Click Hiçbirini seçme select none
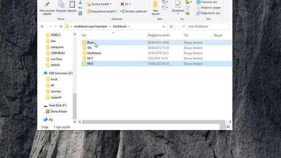The image size is (281, 158). tap(209, 8)
